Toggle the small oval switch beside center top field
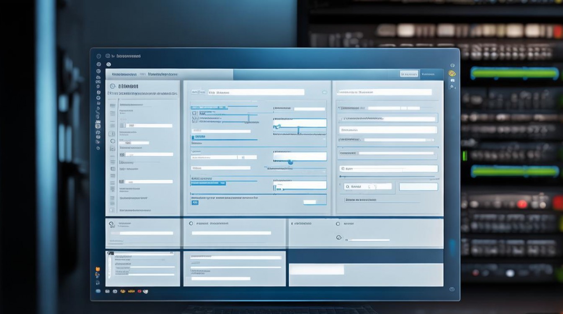The image size is (563, 314). 324,92
